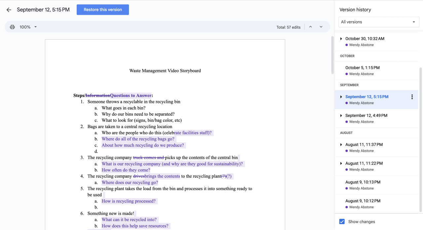423x230 pixels.
Task: Click the document page vertical scrollbar
Action: coord(332,55)
